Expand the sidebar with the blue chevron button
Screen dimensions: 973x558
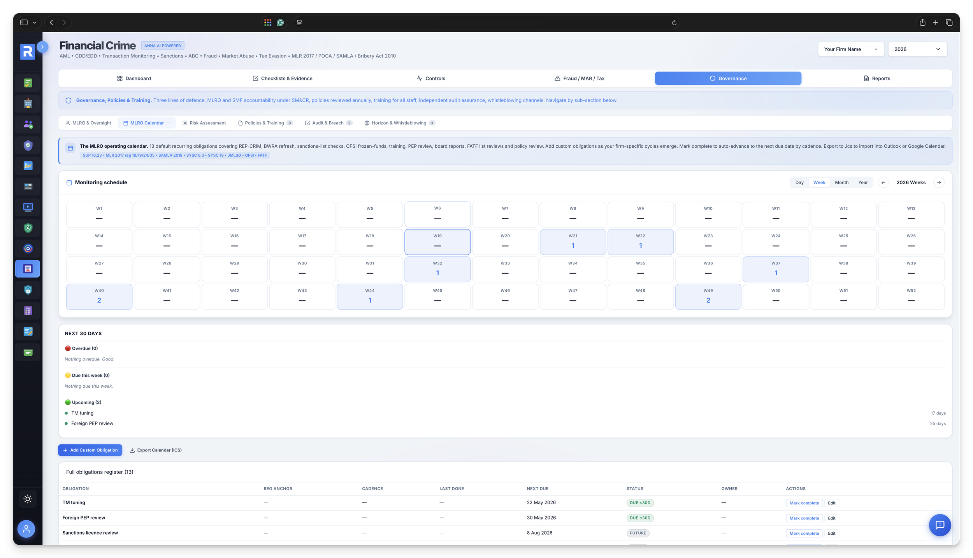(x=42, y=47)
